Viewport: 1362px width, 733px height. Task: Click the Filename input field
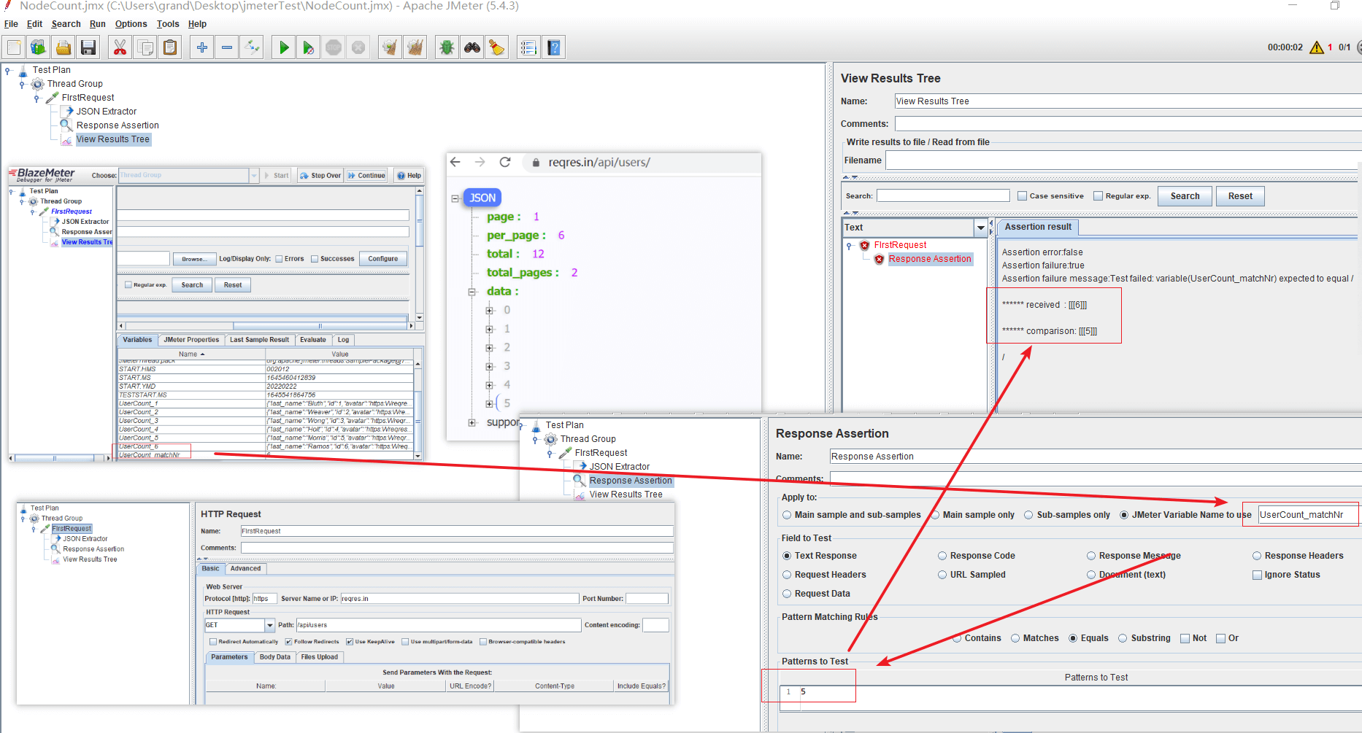pos(1123,160)
